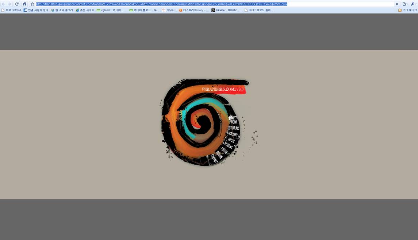Viewport: 418px width, 240px height.
Task: Select TUTORIALS in the spiral menu
Action: pyautogui.click(x=234, y=128)
